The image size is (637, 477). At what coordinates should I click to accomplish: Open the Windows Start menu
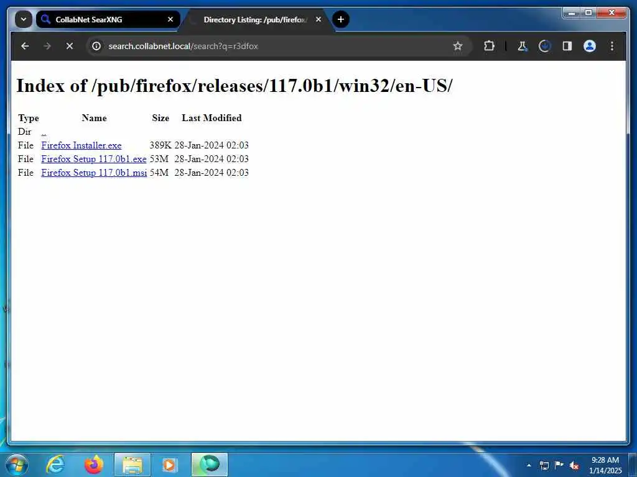point(17,465)
